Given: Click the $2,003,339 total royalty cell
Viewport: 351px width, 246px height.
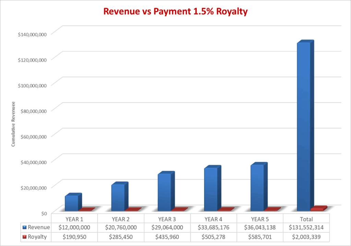Looking at the screenshot, I should coord(306,237).
